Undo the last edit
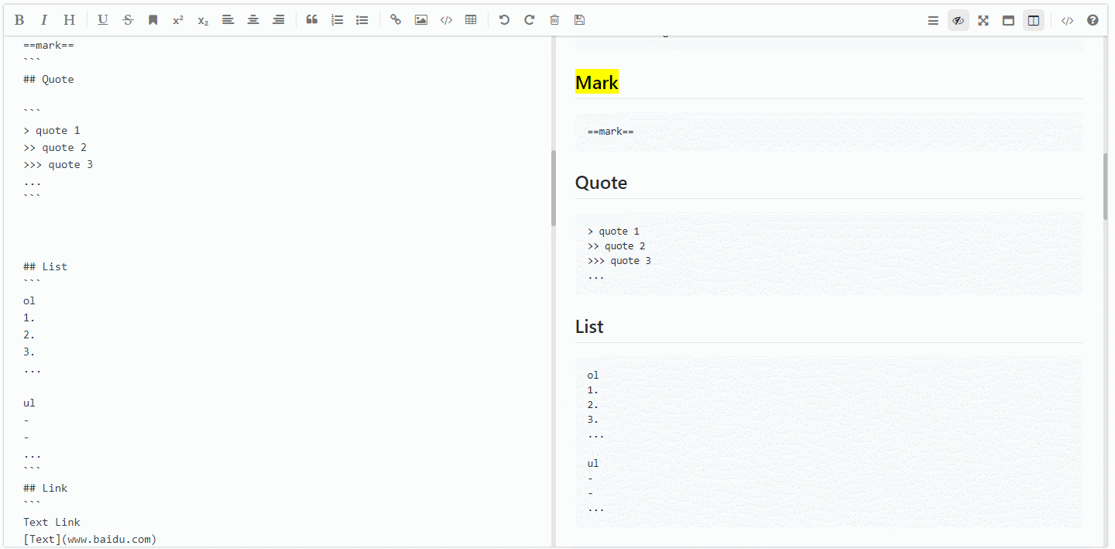 coord(504,20)
